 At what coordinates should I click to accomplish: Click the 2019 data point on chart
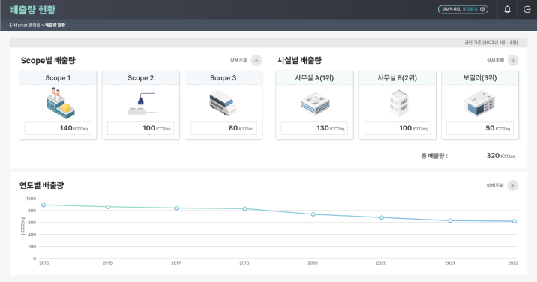pyautogui.click(x=313, y=214)
